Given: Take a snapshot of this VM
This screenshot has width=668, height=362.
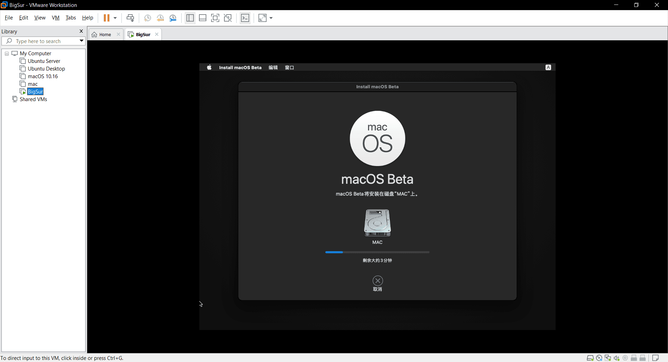Looking at the screenshot, I should point(148,18).
